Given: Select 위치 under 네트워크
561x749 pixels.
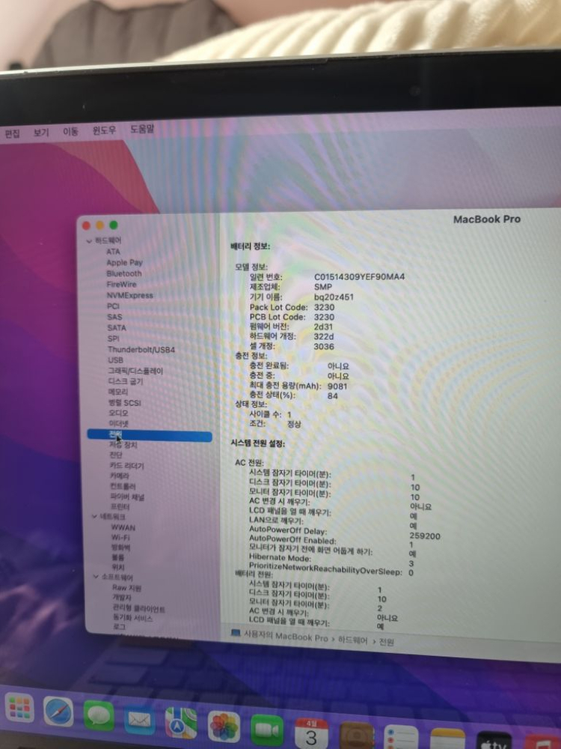Looking at the screenshot, I should 118,567.
